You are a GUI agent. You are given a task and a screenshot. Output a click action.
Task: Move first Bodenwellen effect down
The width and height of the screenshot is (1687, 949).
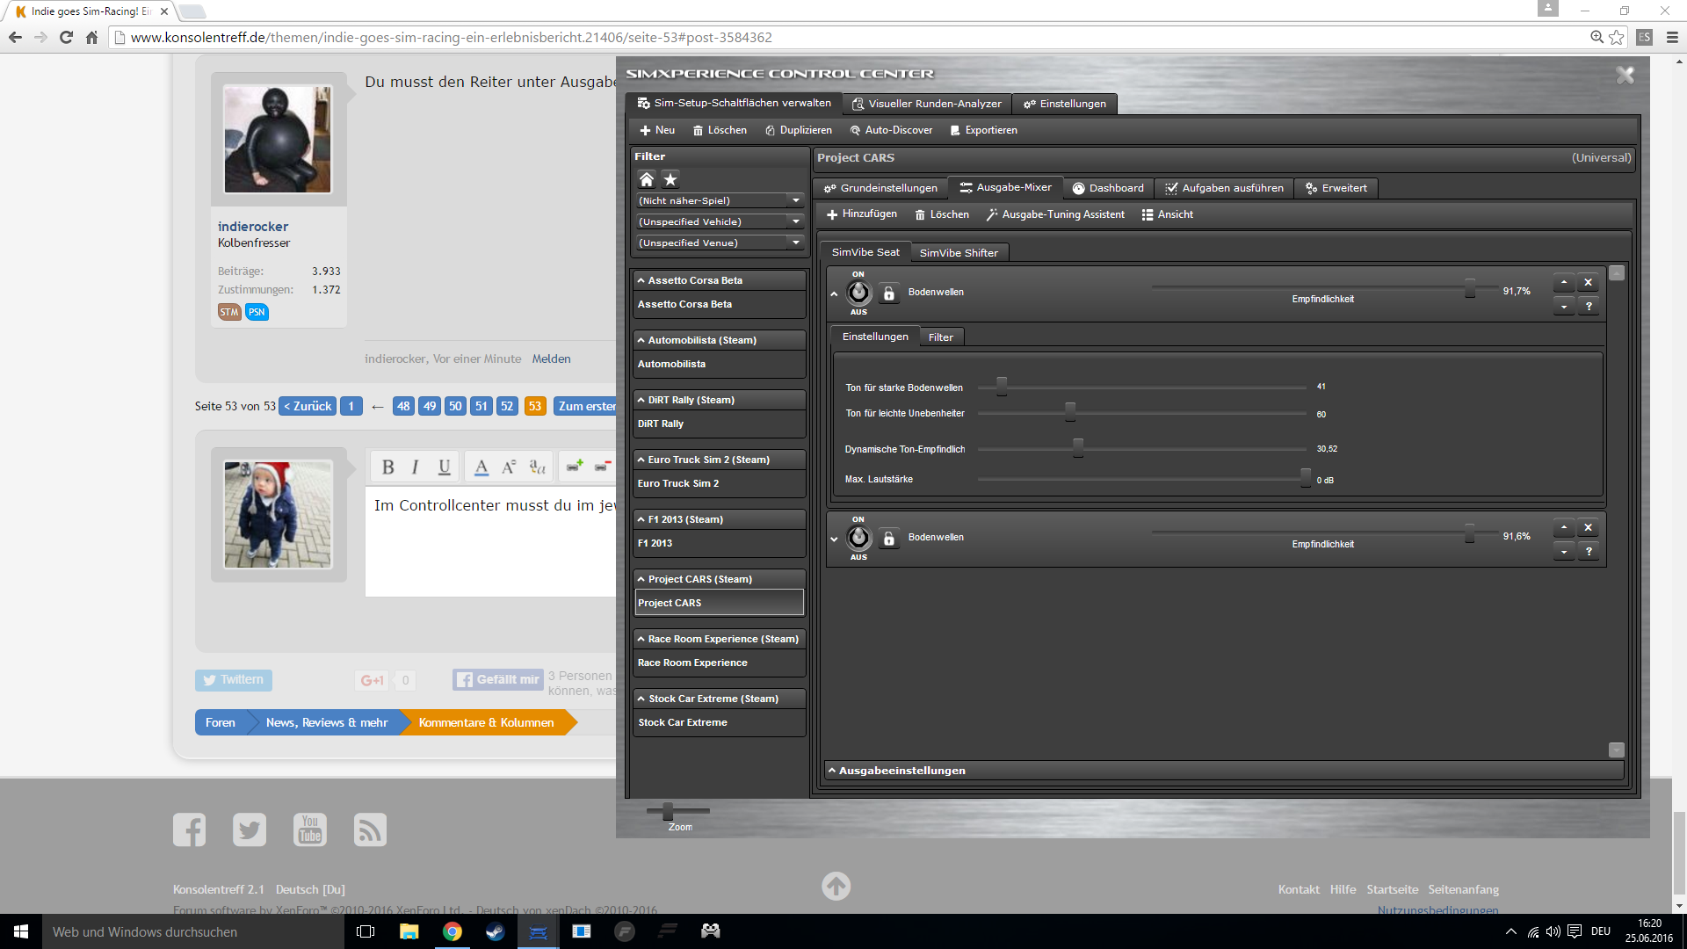click(1564, 306)
